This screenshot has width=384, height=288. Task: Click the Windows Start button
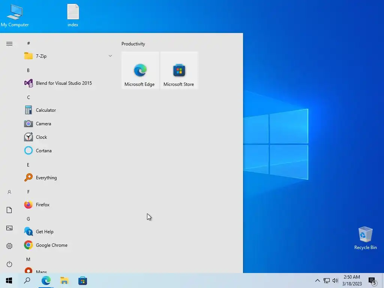9,280
